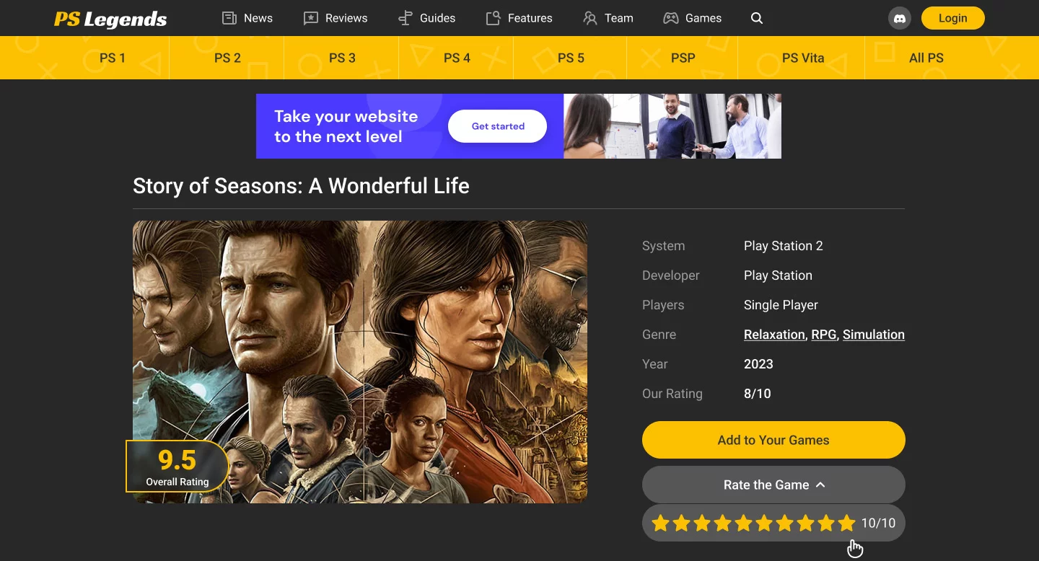Collapse the Rate the Game panel
Viewport: 1039px width, 561px height.
point(773,485)
